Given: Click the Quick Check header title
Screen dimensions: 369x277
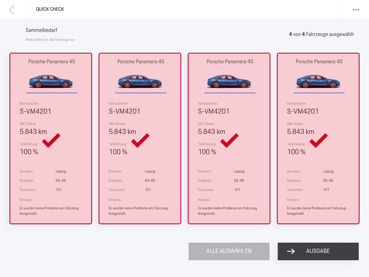Looking at the screenshot, I should click(x=50, y=9).
